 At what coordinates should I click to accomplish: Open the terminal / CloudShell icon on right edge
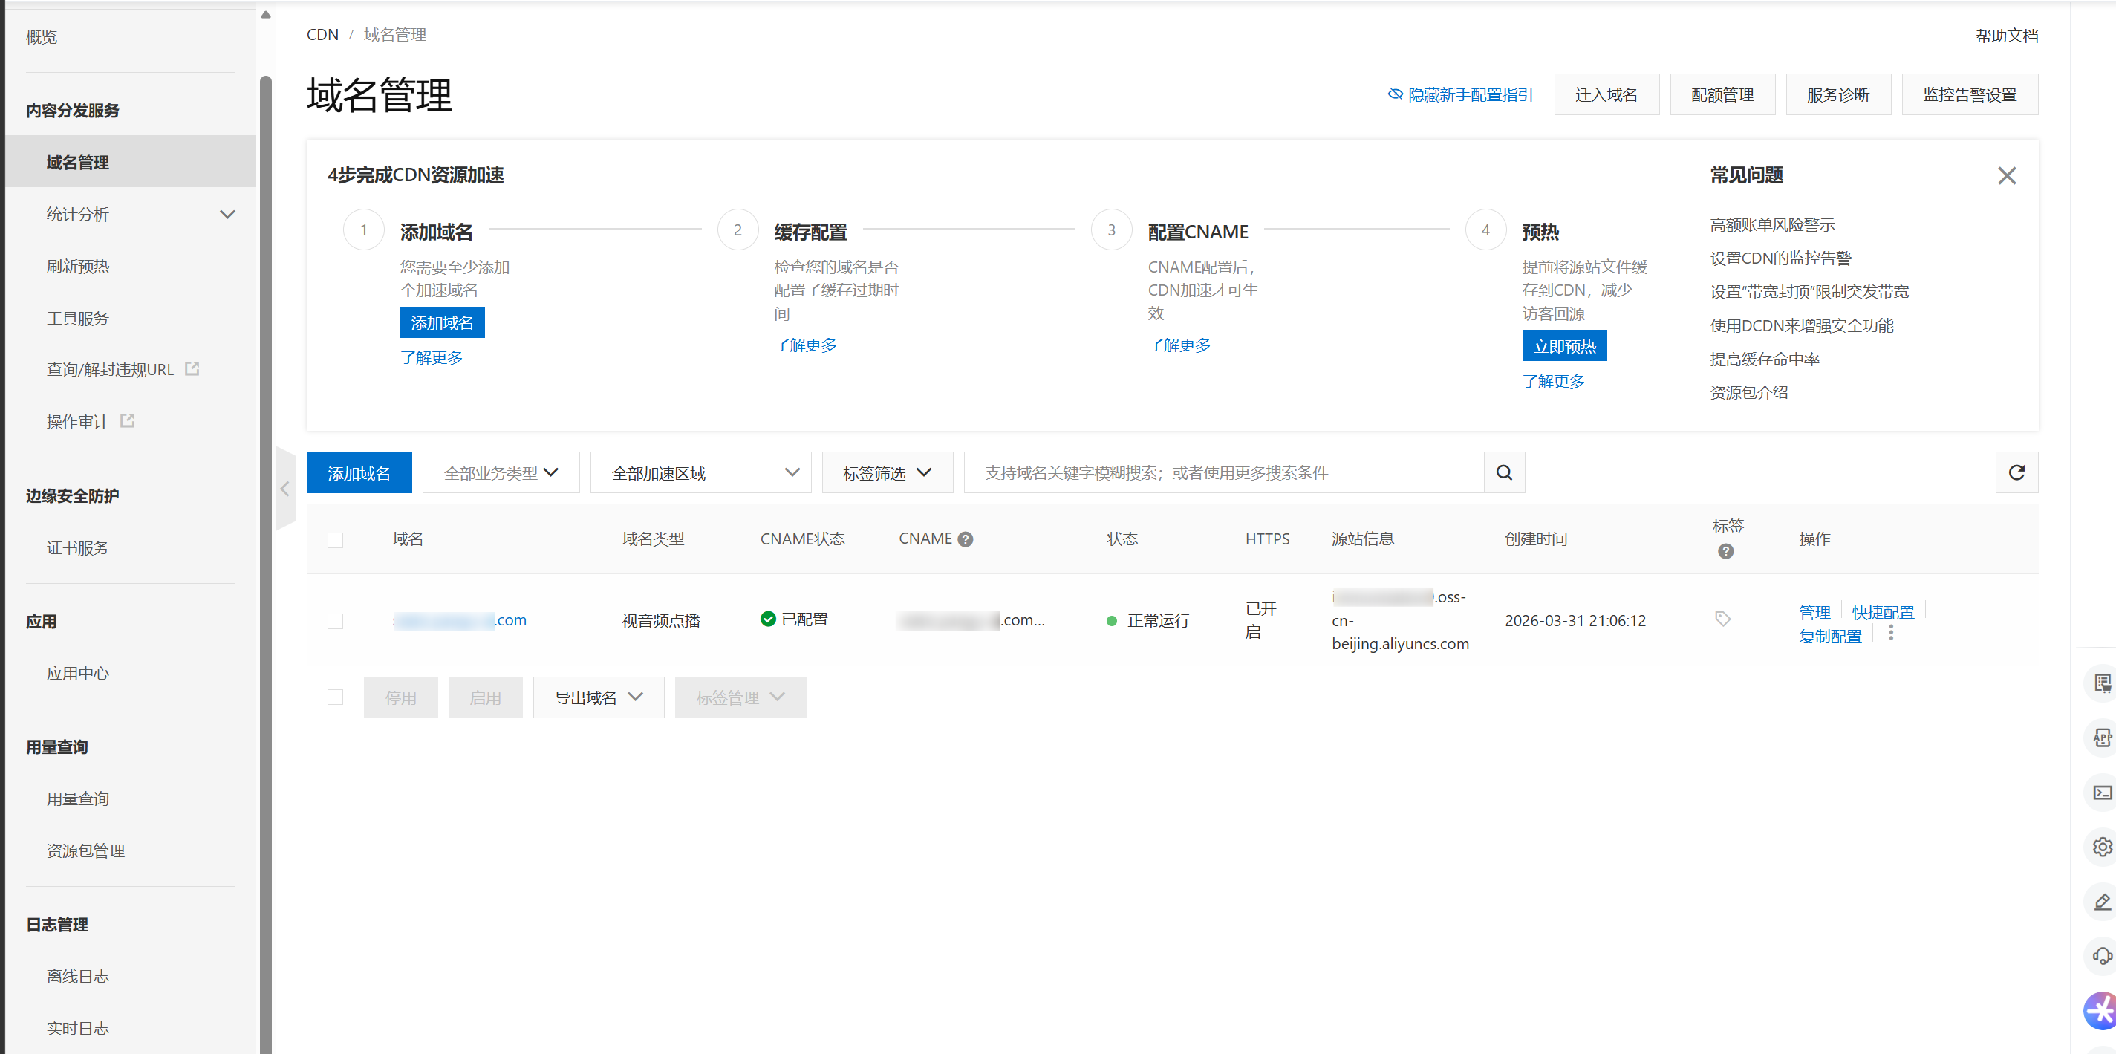tap(2103, 792)
